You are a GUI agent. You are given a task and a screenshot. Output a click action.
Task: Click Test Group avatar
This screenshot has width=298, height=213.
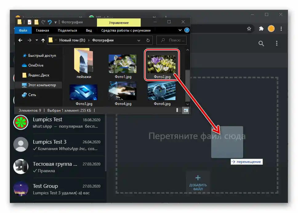pyautogui.click(x=21, y=188)
